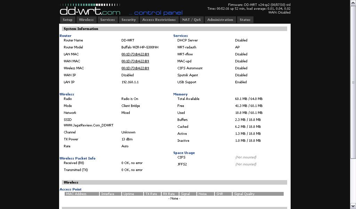The height and width of the screenshot is (209, 356).
Task: Go to the Security tab
Action: pos(128,20)
